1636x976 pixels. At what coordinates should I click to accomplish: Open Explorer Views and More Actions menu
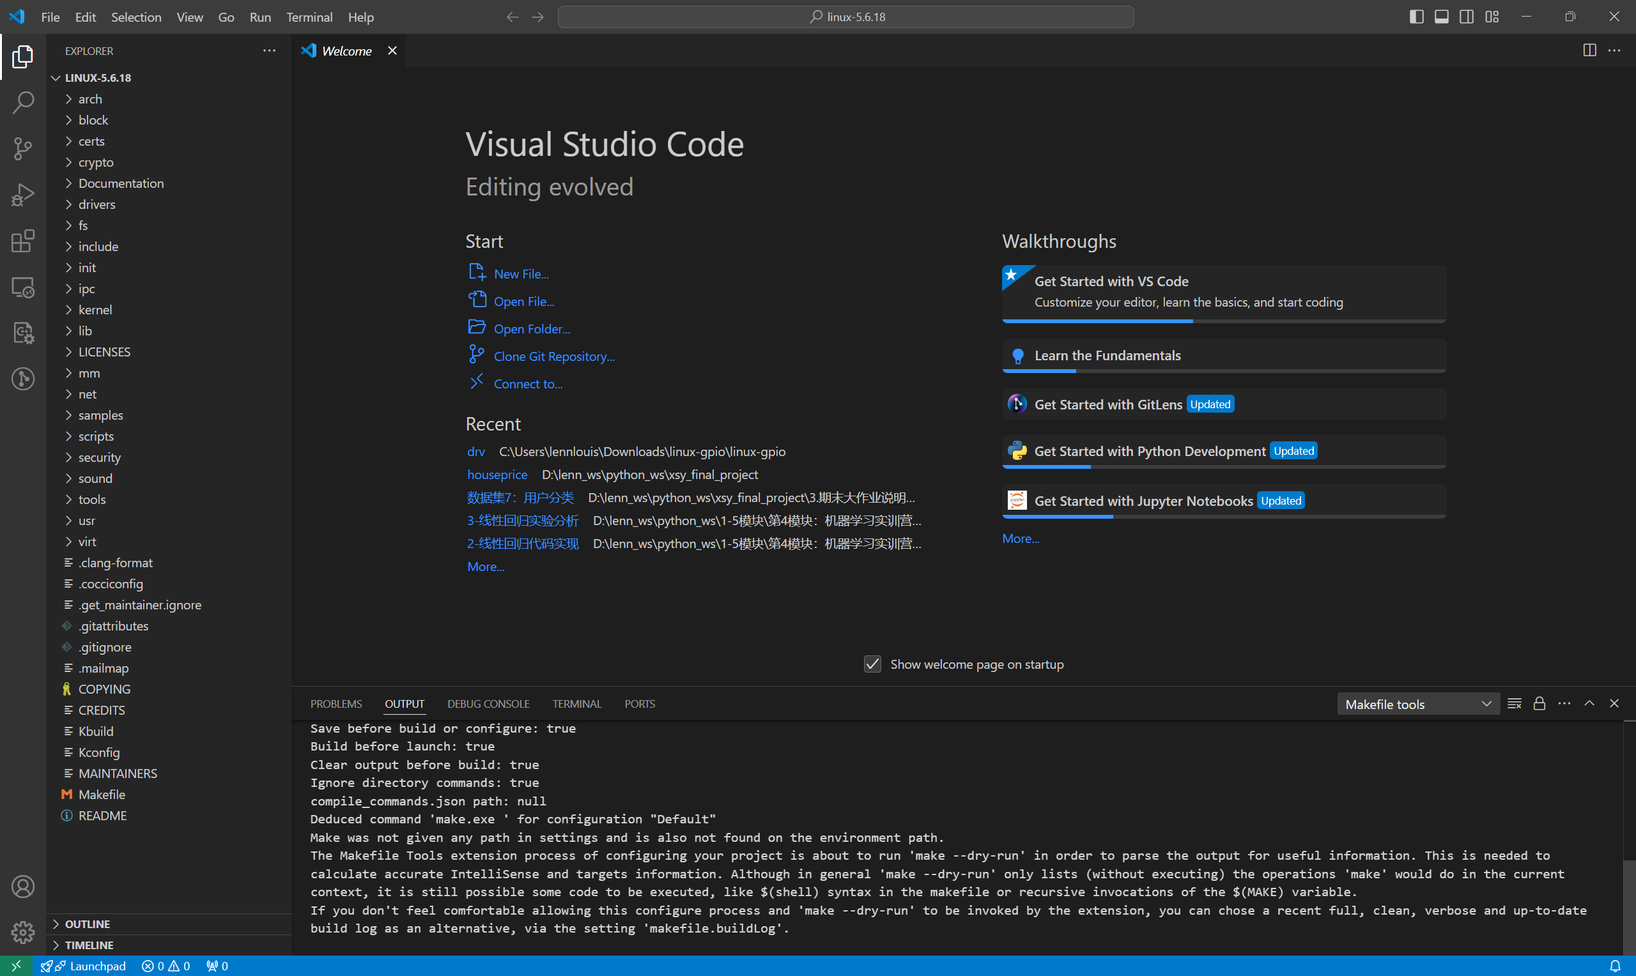(269, 50)
